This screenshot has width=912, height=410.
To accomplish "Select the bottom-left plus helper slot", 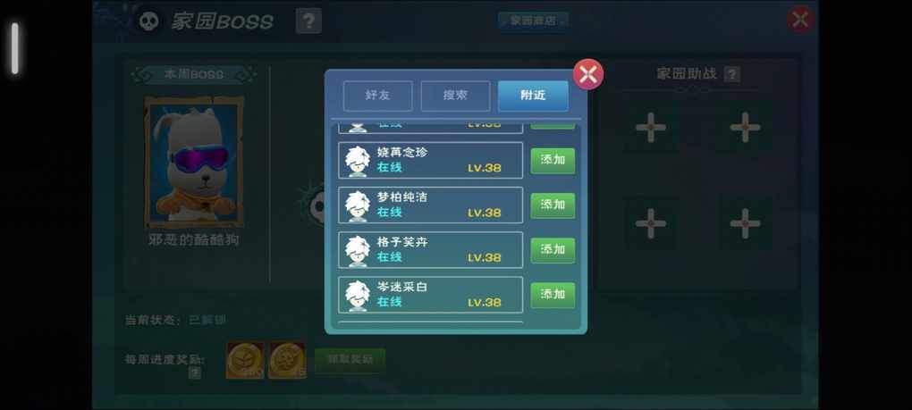I will [650, 223].
